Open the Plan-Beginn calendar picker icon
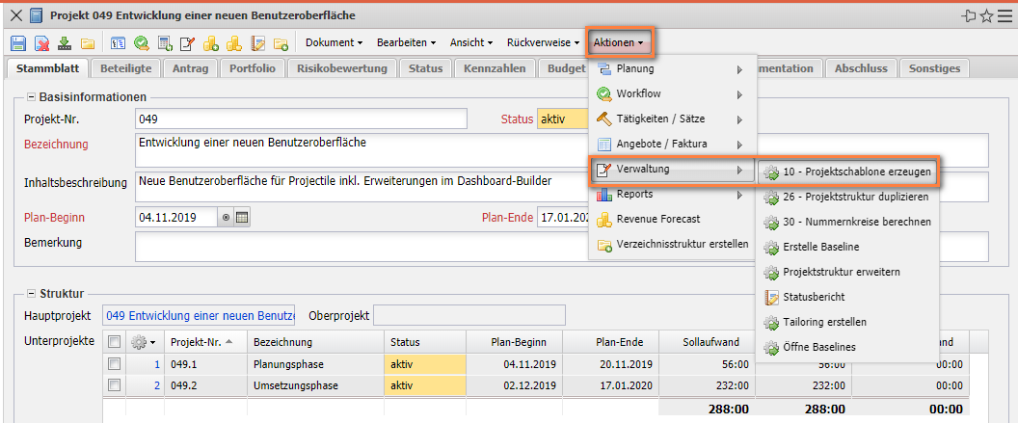Viewport: 1018px width, 423px height. pos(242,218)
